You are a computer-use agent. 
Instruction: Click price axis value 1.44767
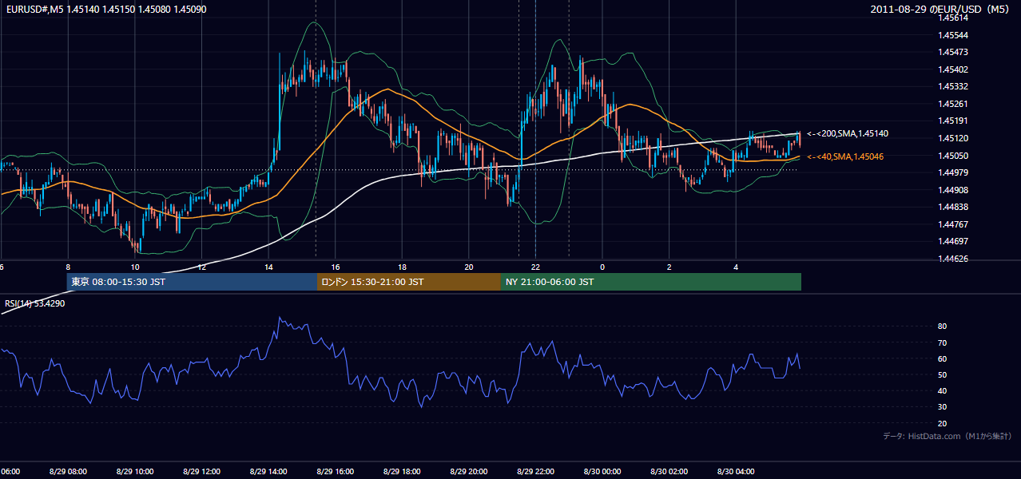954,224
